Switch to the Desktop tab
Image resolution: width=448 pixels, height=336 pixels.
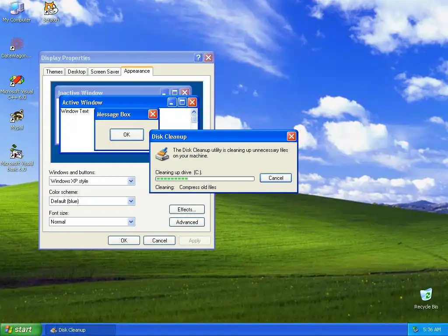[77, 72]
